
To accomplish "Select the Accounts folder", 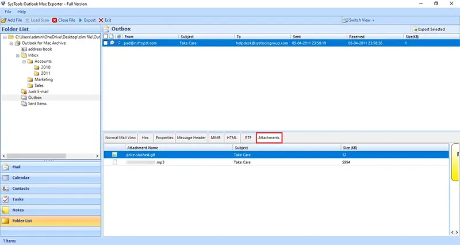I will [x=43, y=62].
